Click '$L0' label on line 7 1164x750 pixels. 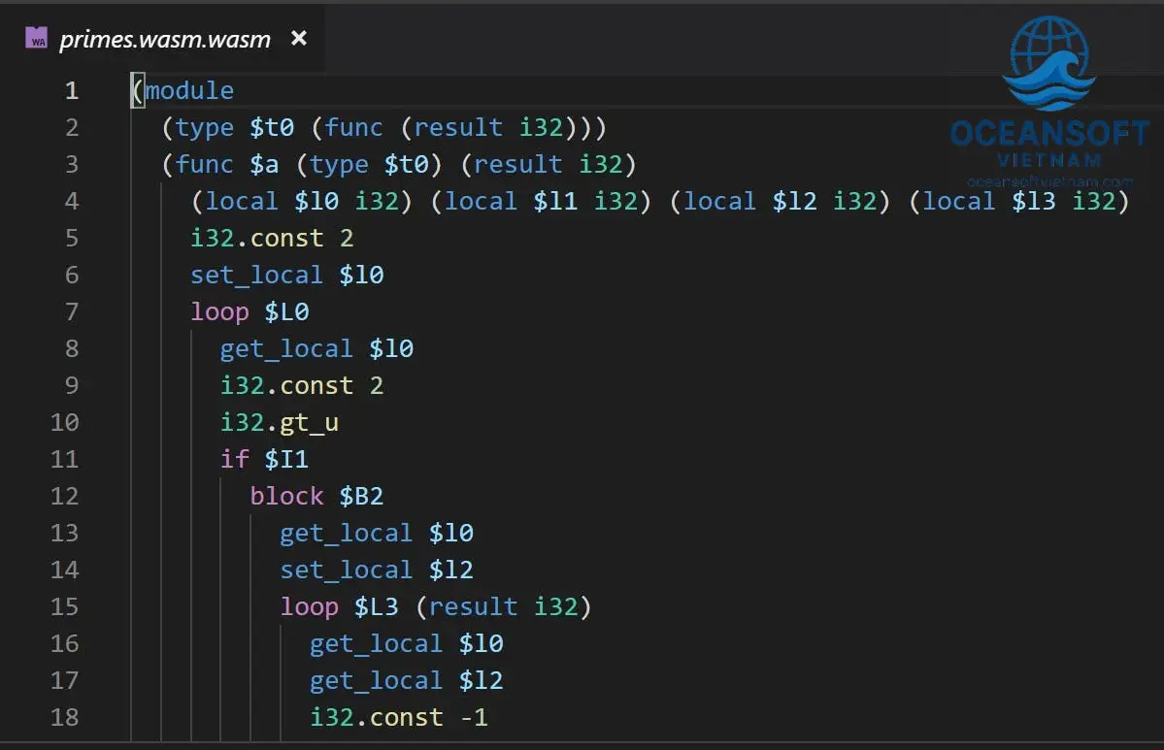(286, 311)
